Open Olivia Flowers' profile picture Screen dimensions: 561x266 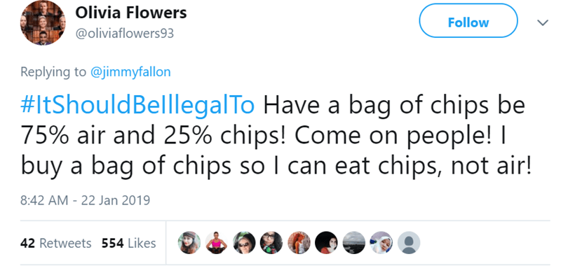coord(43,22)
